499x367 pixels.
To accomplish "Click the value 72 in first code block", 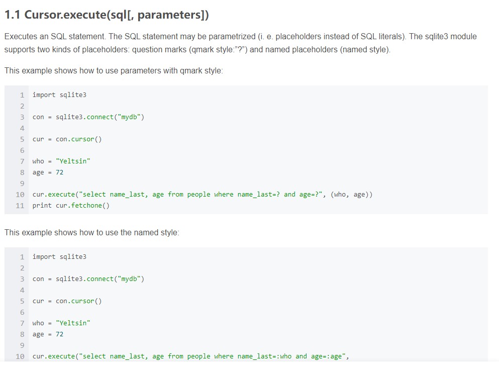I will (59, 172).
